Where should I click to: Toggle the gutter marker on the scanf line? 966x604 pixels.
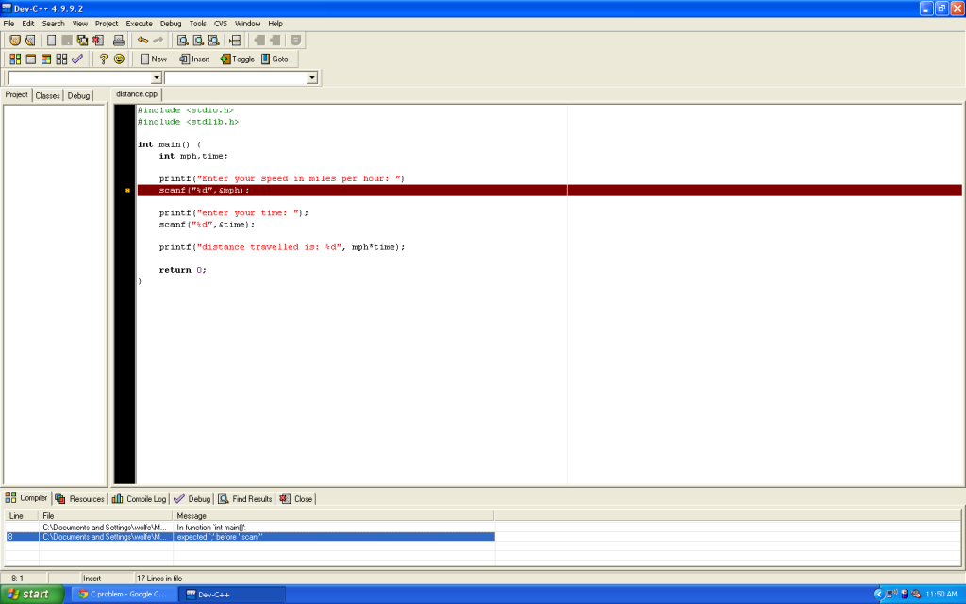(126, 191)
